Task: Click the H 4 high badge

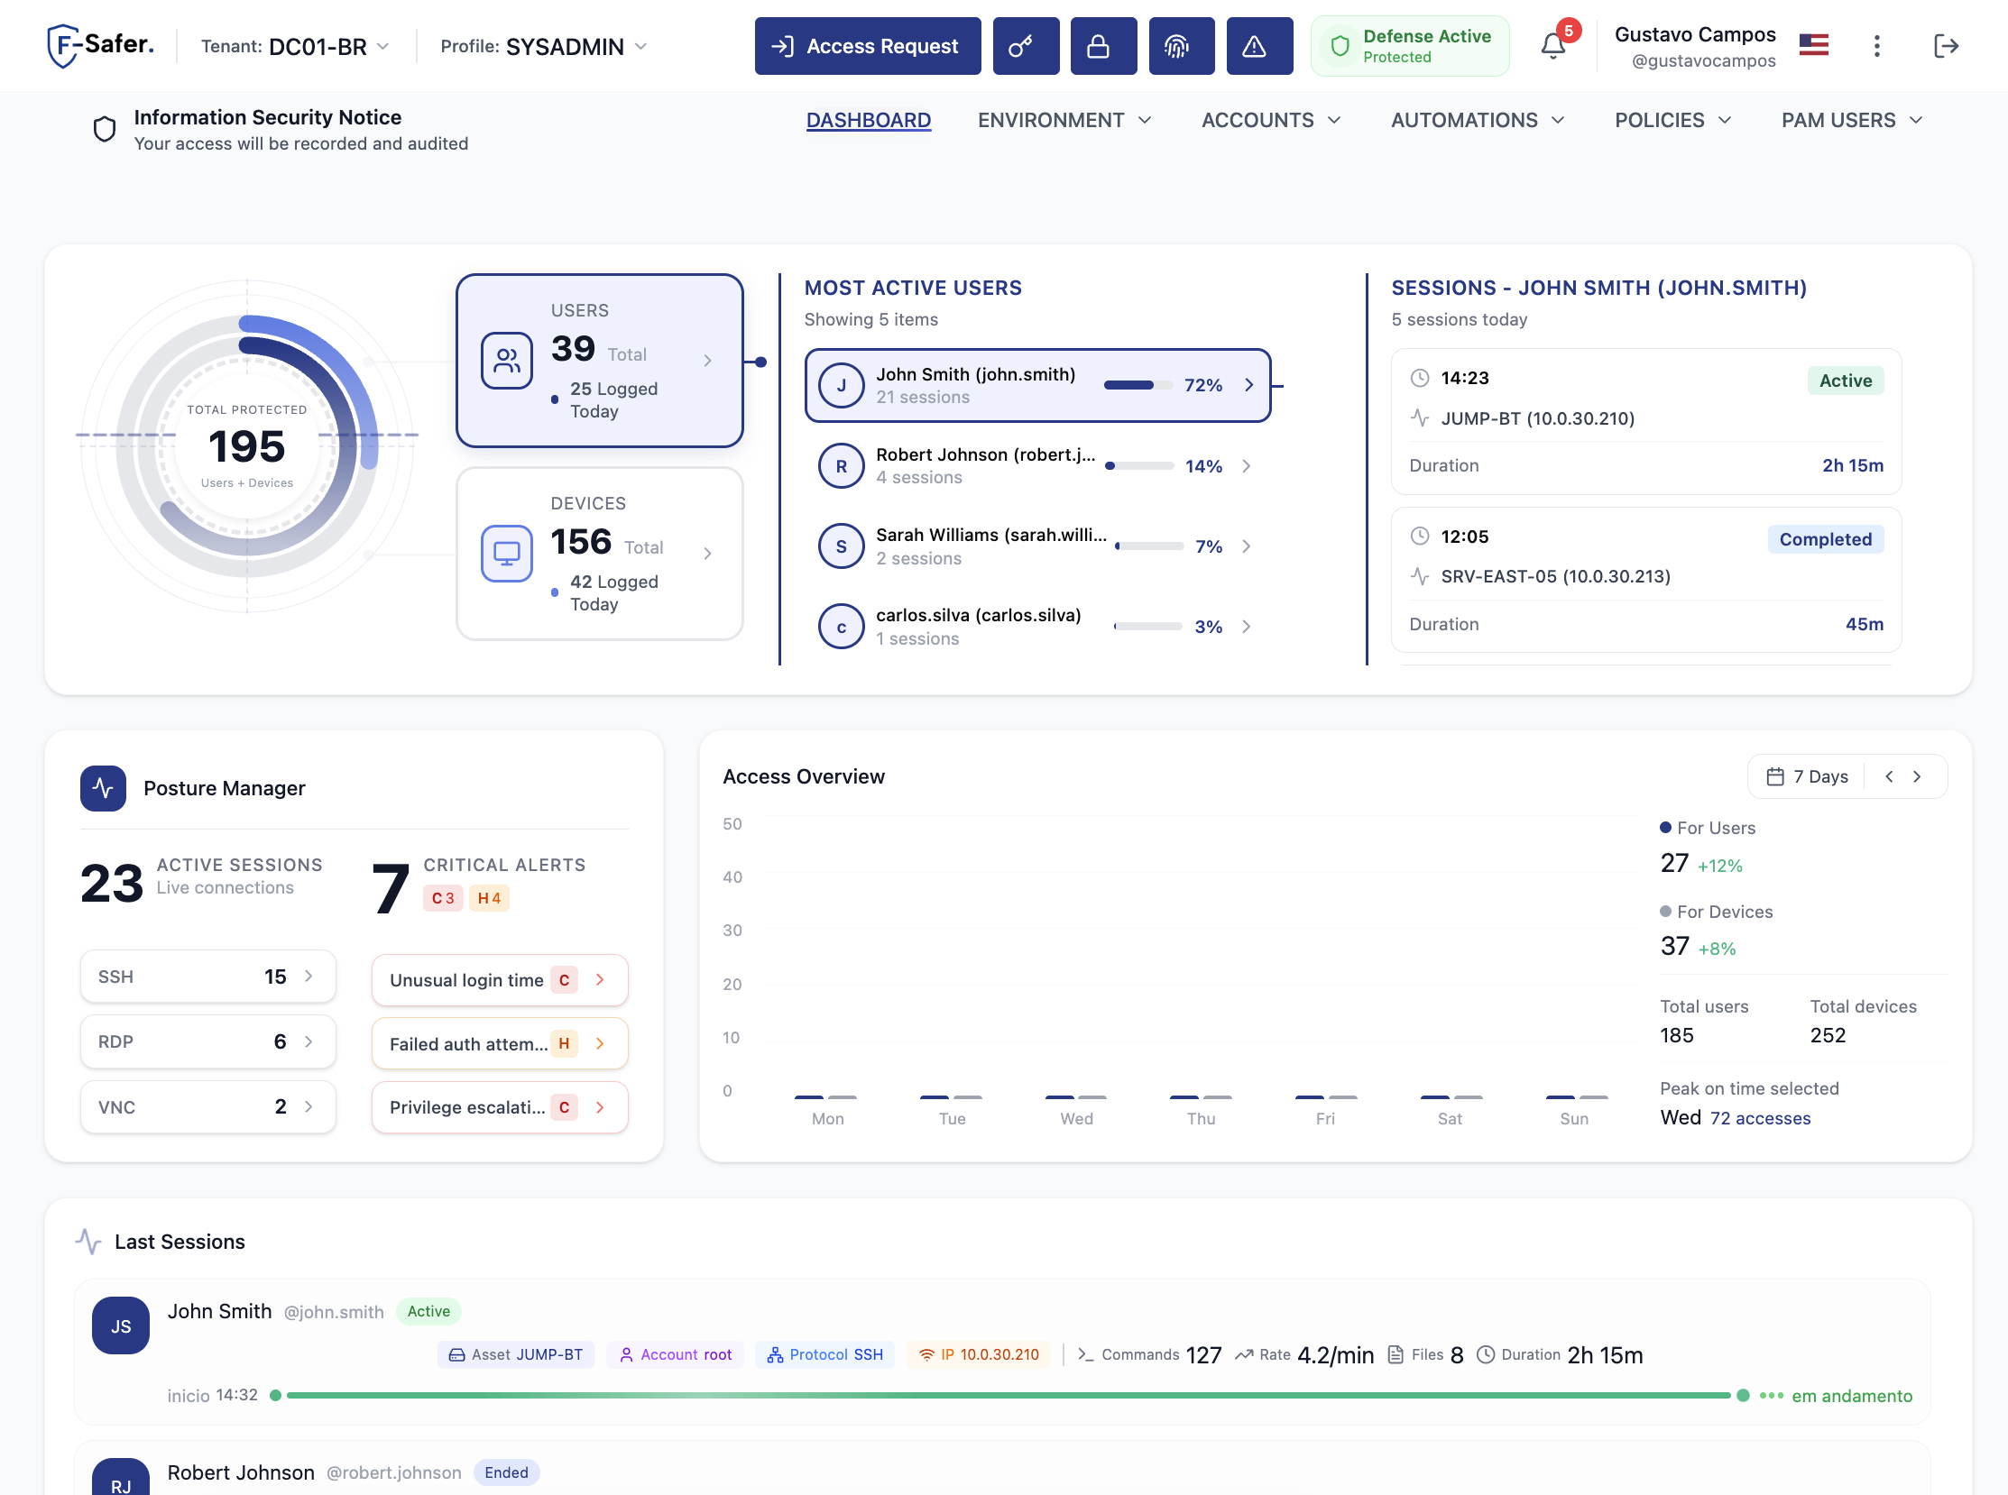Action: tap(489, 898)
